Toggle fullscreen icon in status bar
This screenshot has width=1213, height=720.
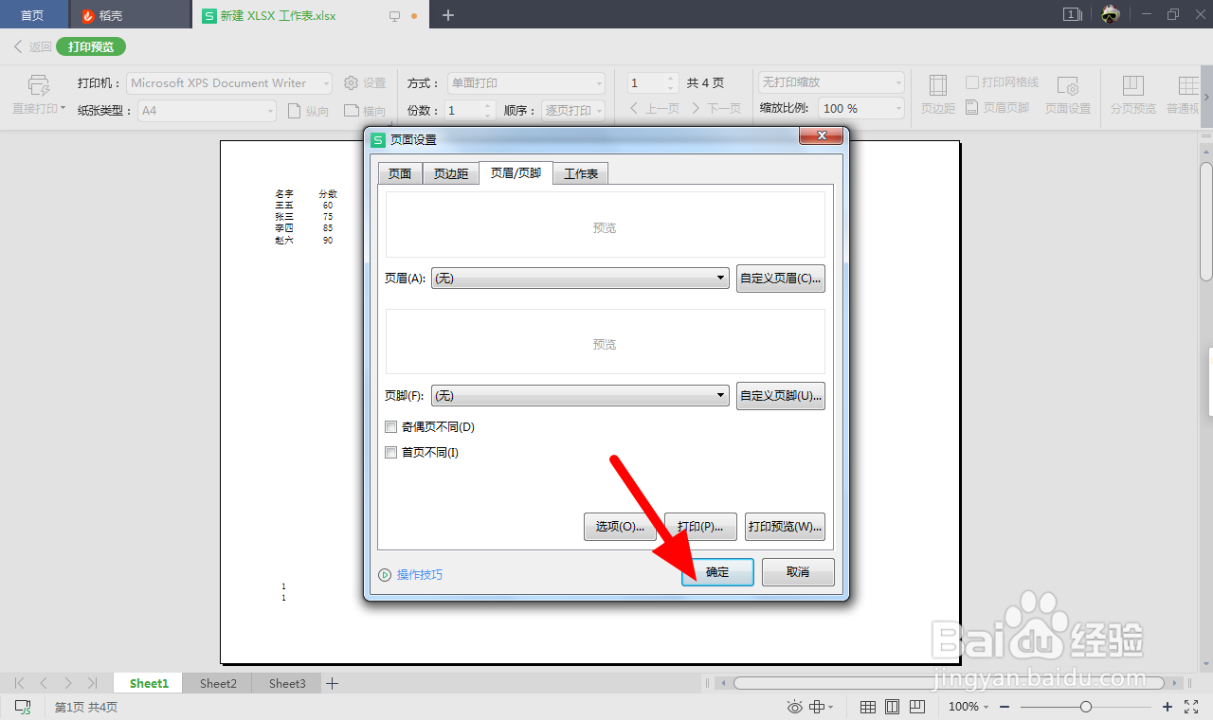(1191, 707)
